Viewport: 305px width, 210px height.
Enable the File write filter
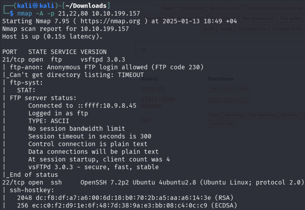290,18
